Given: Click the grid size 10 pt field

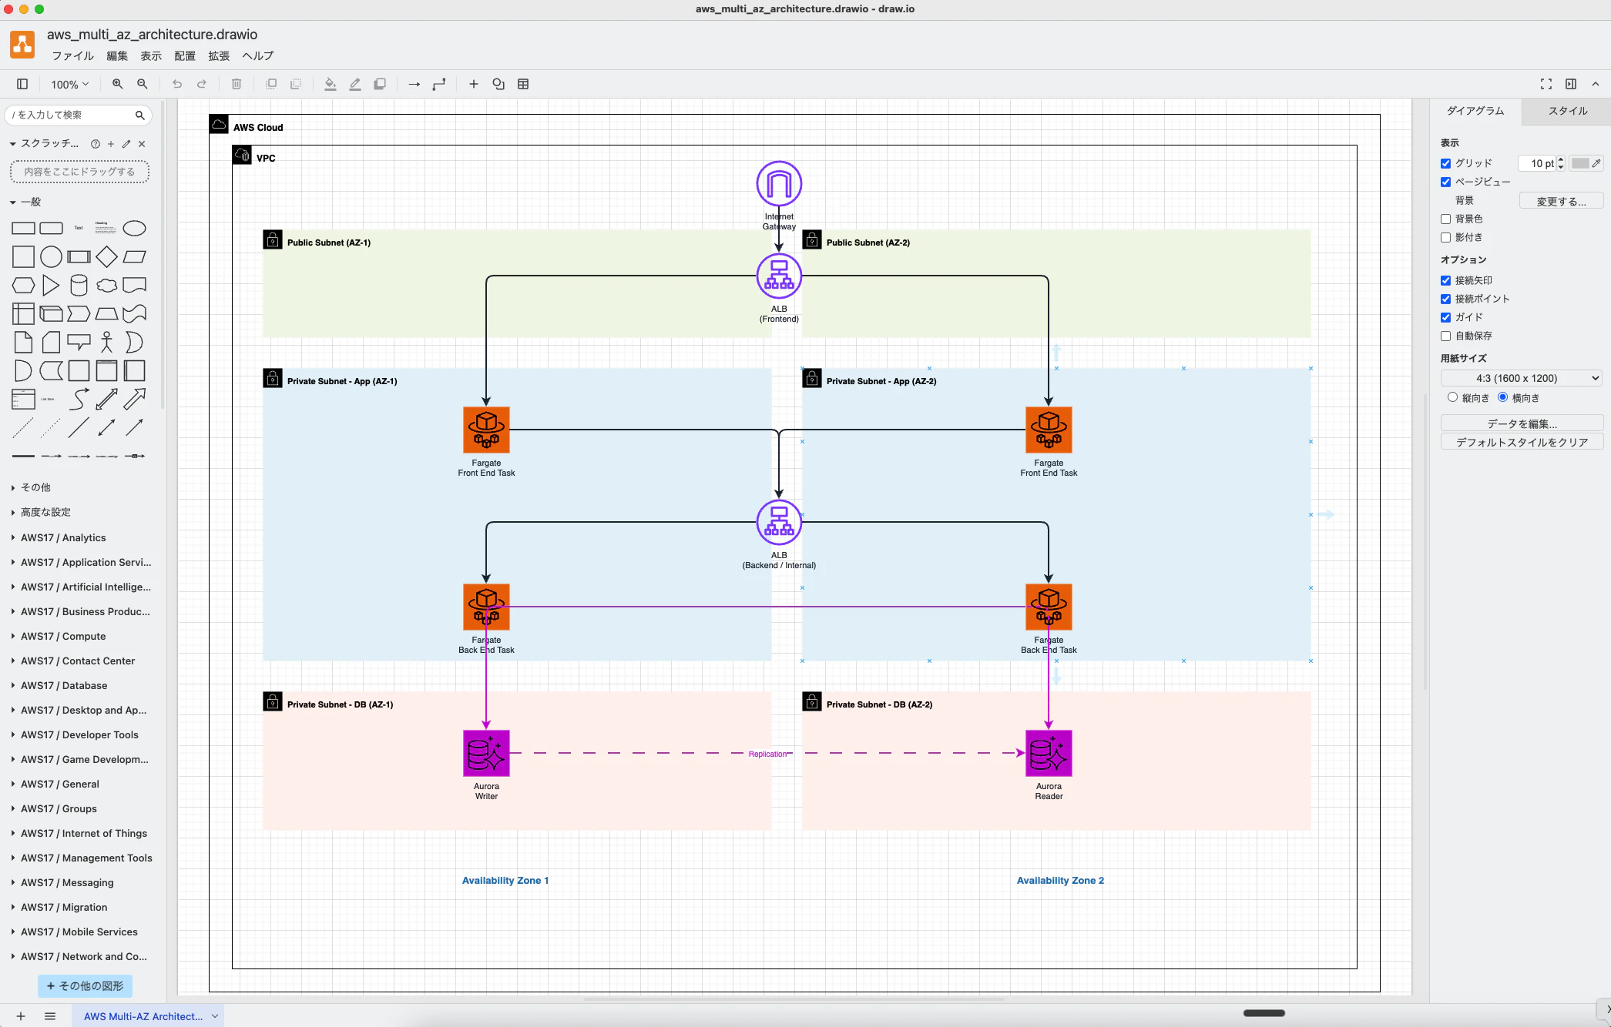Looking at the screenshot, I should (1538, 163).
